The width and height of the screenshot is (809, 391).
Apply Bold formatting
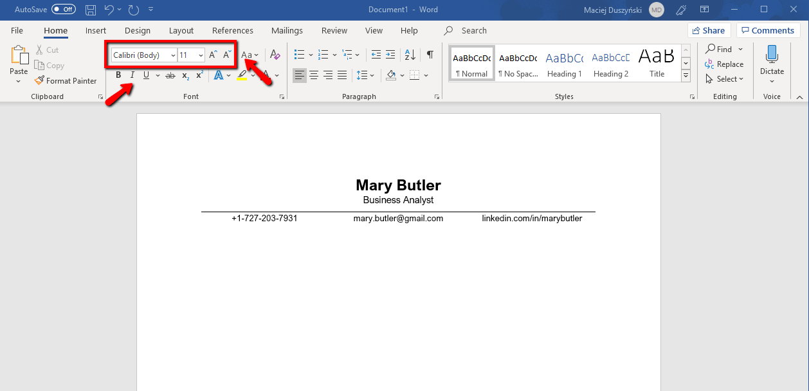point(118,75)
